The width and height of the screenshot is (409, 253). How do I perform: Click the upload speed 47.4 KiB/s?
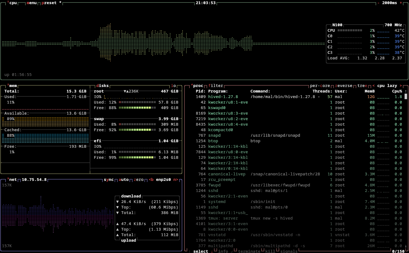(134, 224)
